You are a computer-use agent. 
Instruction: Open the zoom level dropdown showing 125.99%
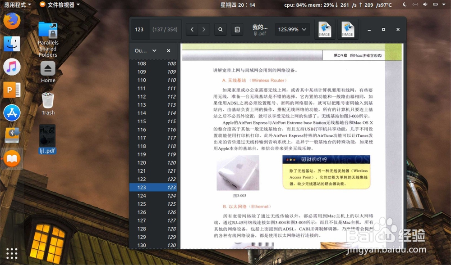tap(292, 29)
